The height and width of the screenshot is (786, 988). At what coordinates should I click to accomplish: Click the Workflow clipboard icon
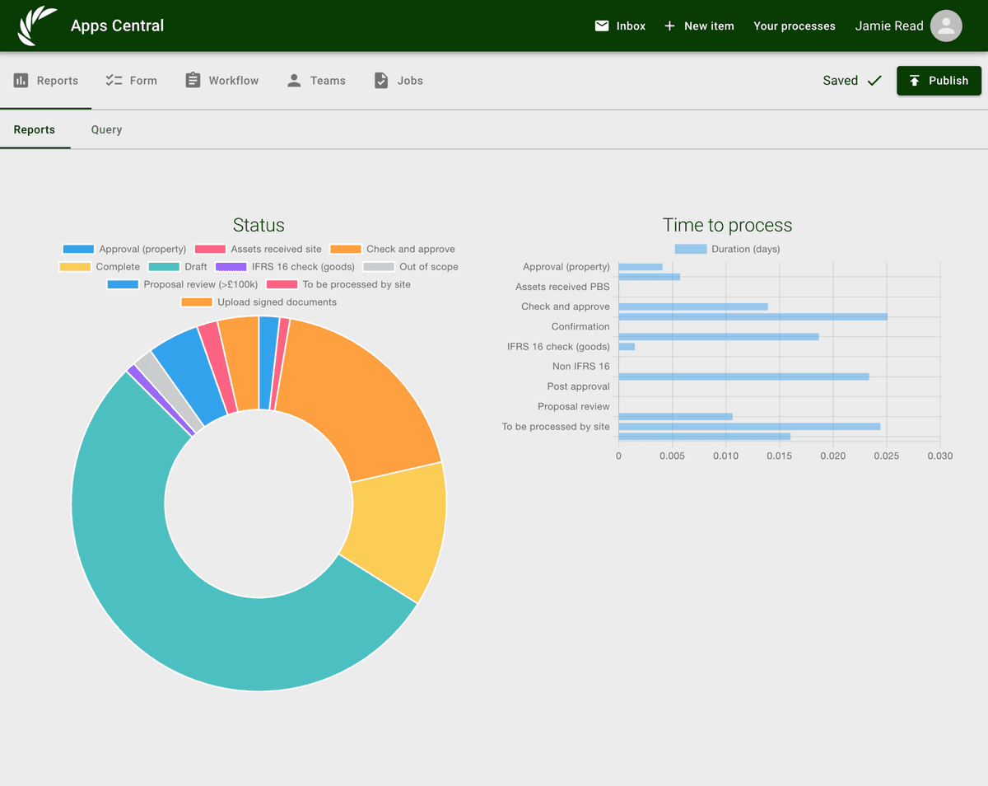tap(192, 80)
